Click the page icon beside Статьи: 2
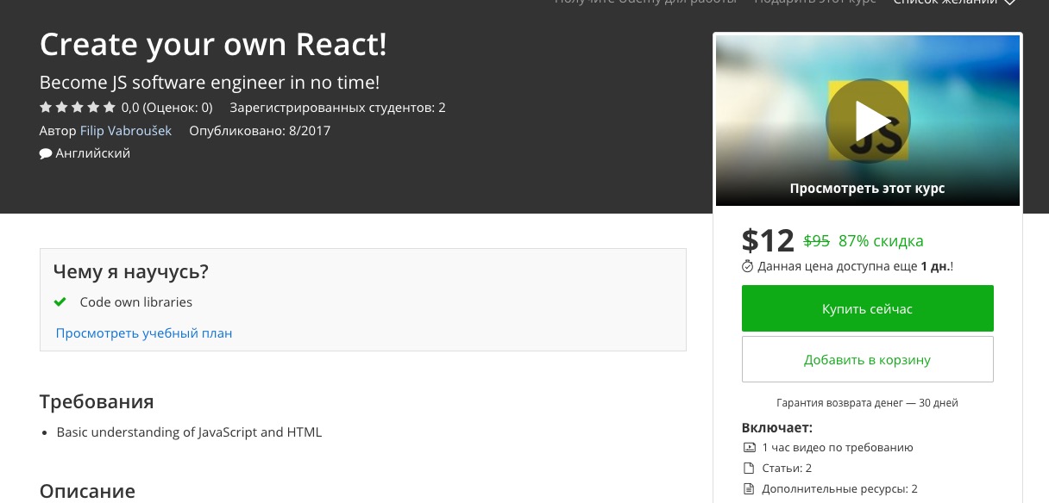This screenshot has height=503, width=1049. (748, 469)
